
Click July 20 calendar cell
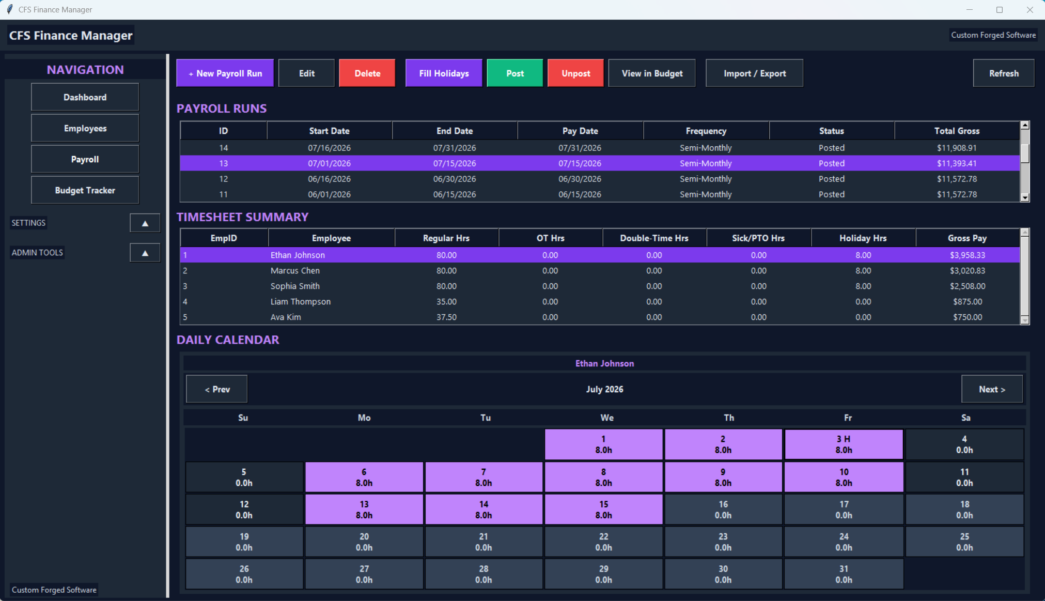tap(364, 542)
